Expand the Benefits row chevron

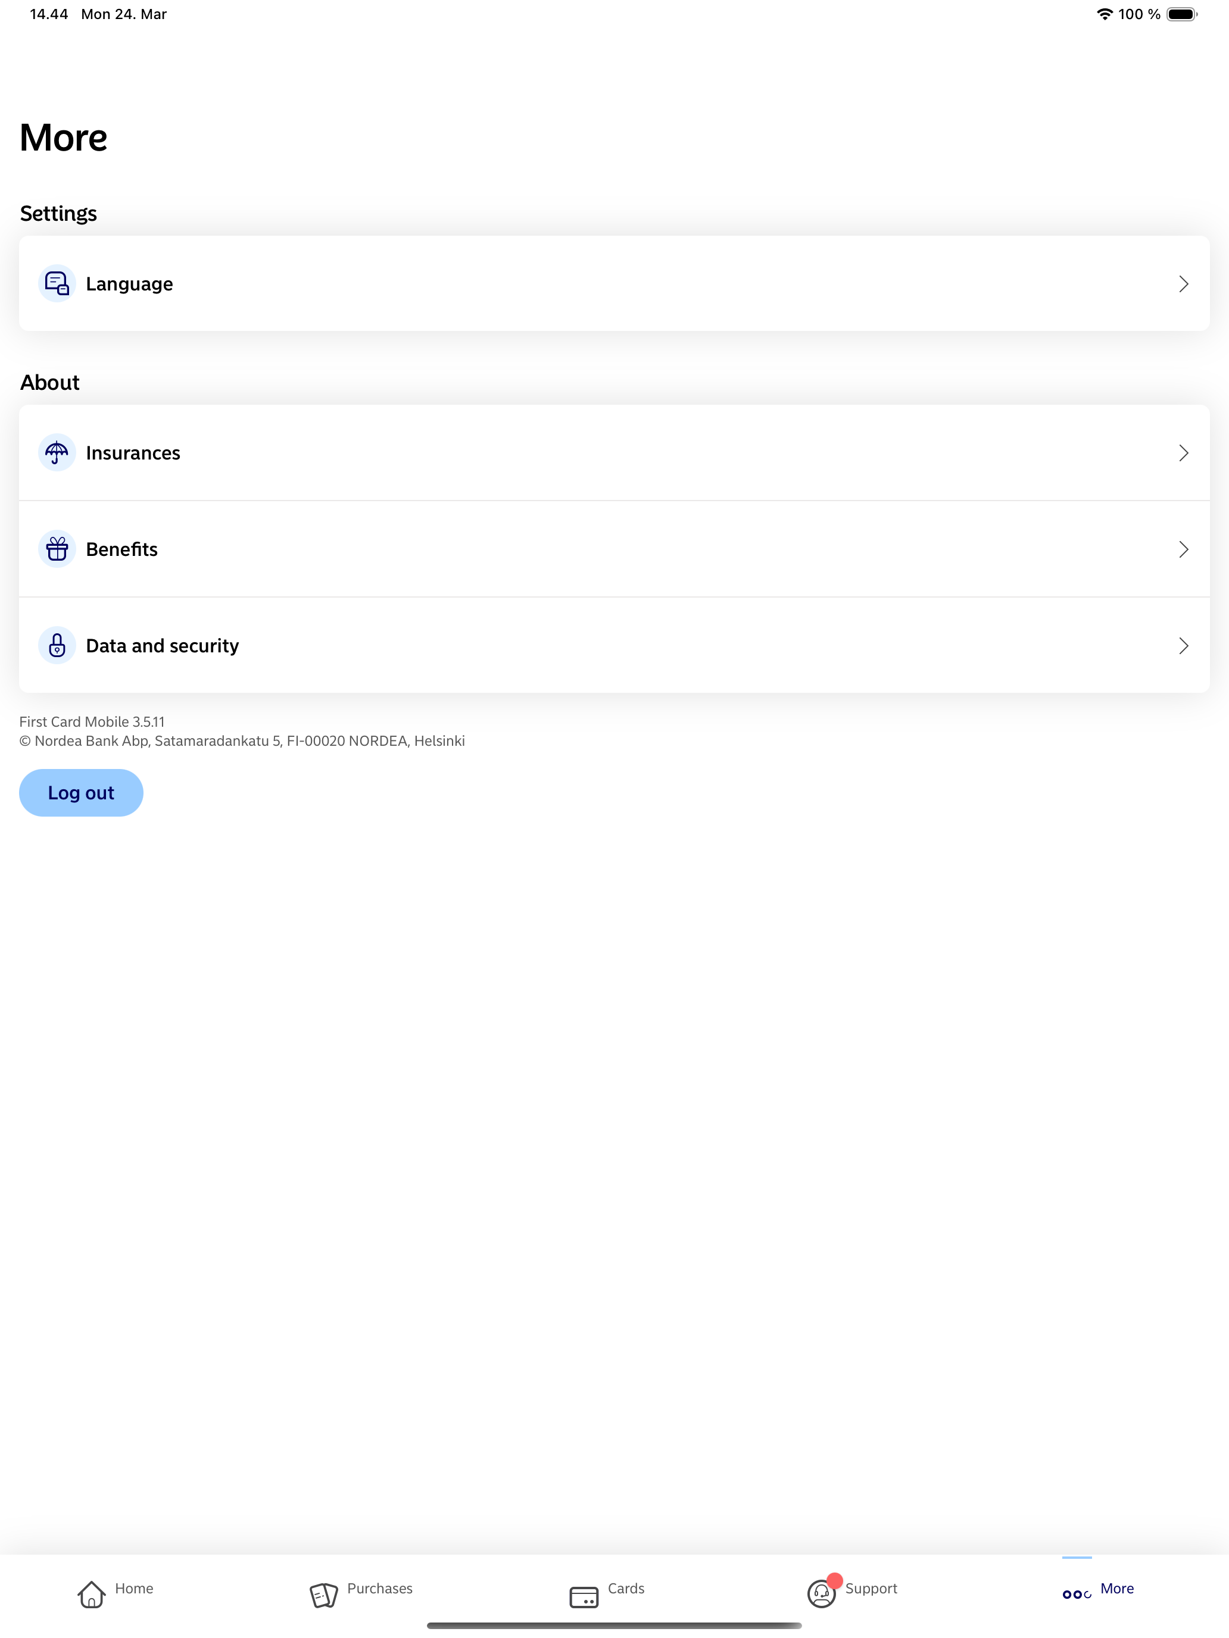pyautogui.click(x=1183, y=549)
